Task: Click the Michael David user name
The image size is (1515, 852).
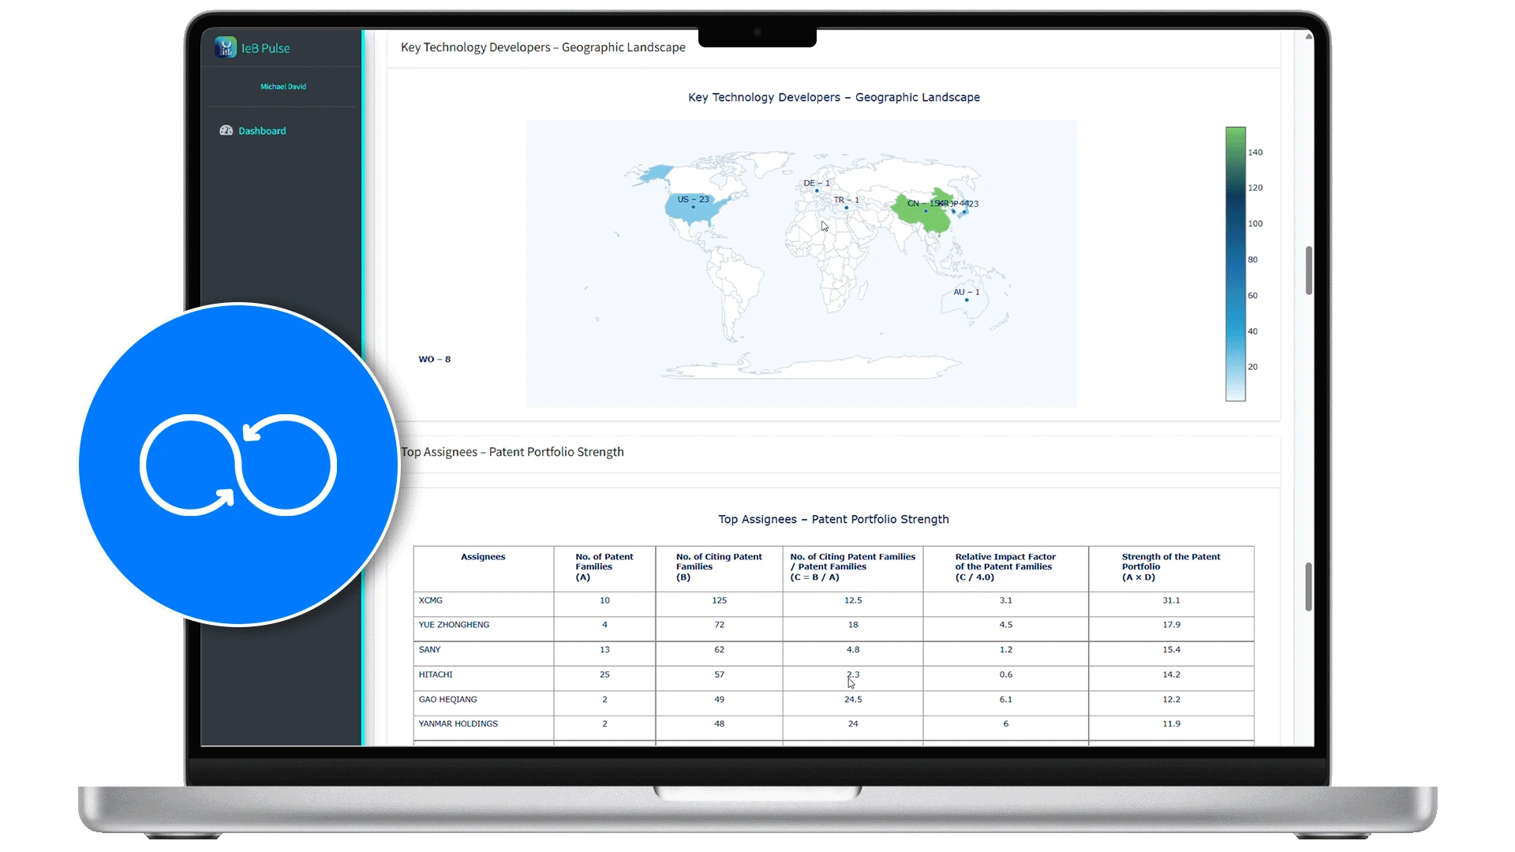Action: 283,87
